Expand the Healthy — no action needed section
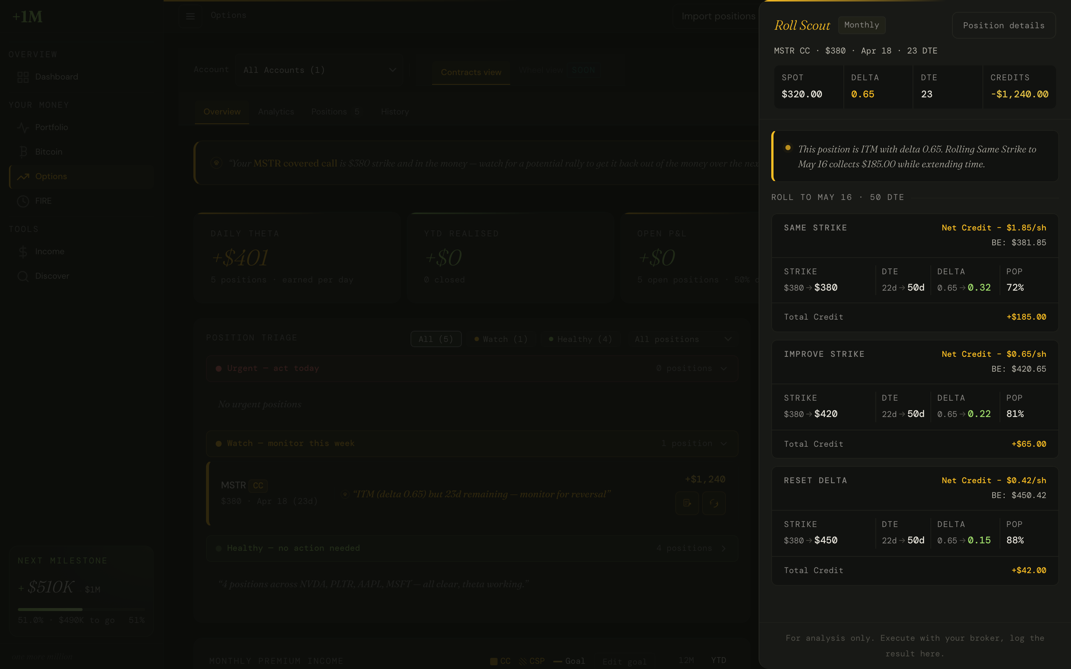 coord(472,548)
